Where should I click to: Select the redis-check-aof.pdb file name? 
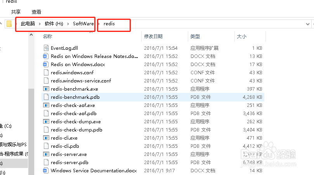pyautogui.click(x=73, y=114)
